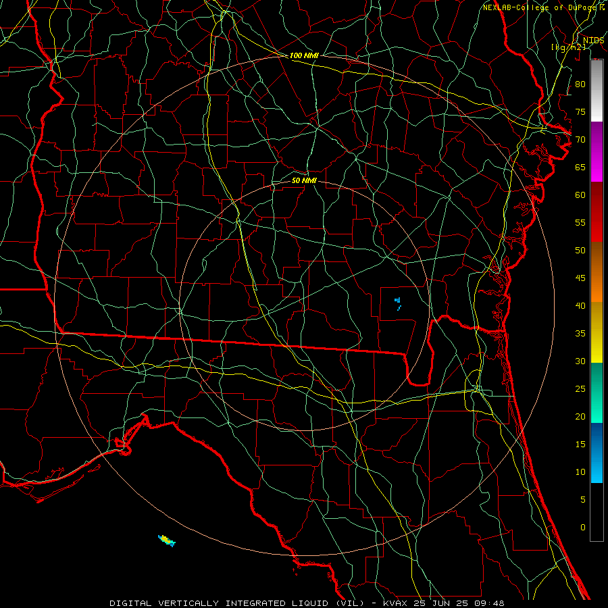This screenshot has width=608, height=608.
Task: Click the orange-brown segment of the color scale
Action: tap(597, 272)
